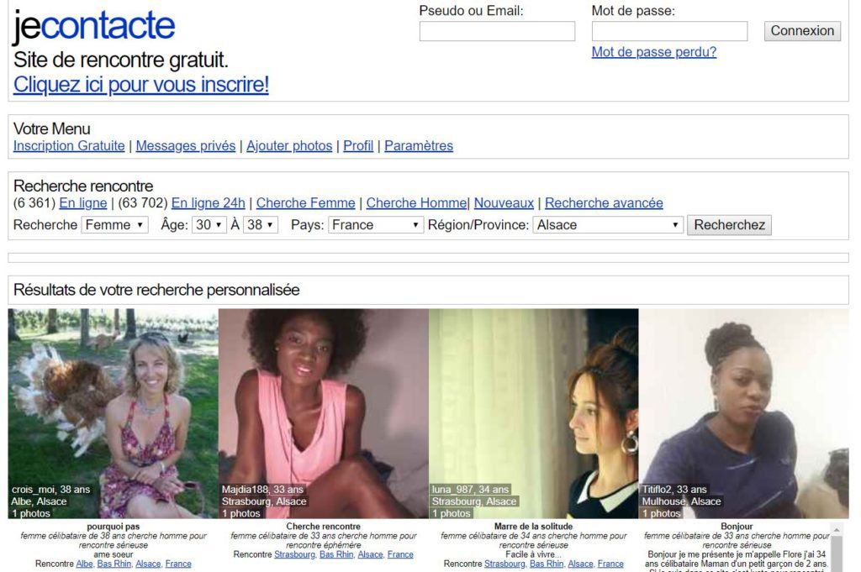
Task: Open the minimum age dropdown showing 30
Action: (209, 225)
